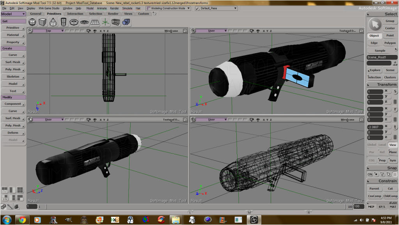Click the Parent constrain button
The height and width of the screenshot is (225, 399).
374,189
